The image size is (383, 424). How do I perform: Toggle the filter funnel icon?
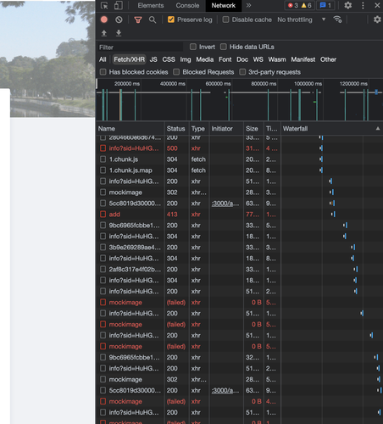tap(138, 20)
